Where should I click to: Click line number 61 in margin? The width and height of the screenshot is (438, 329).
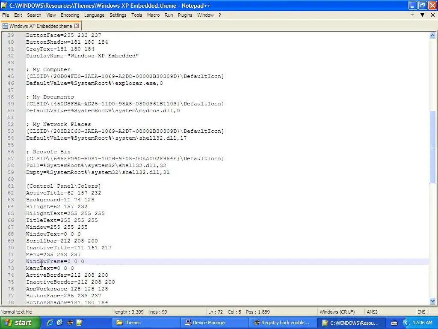[11, 186]
